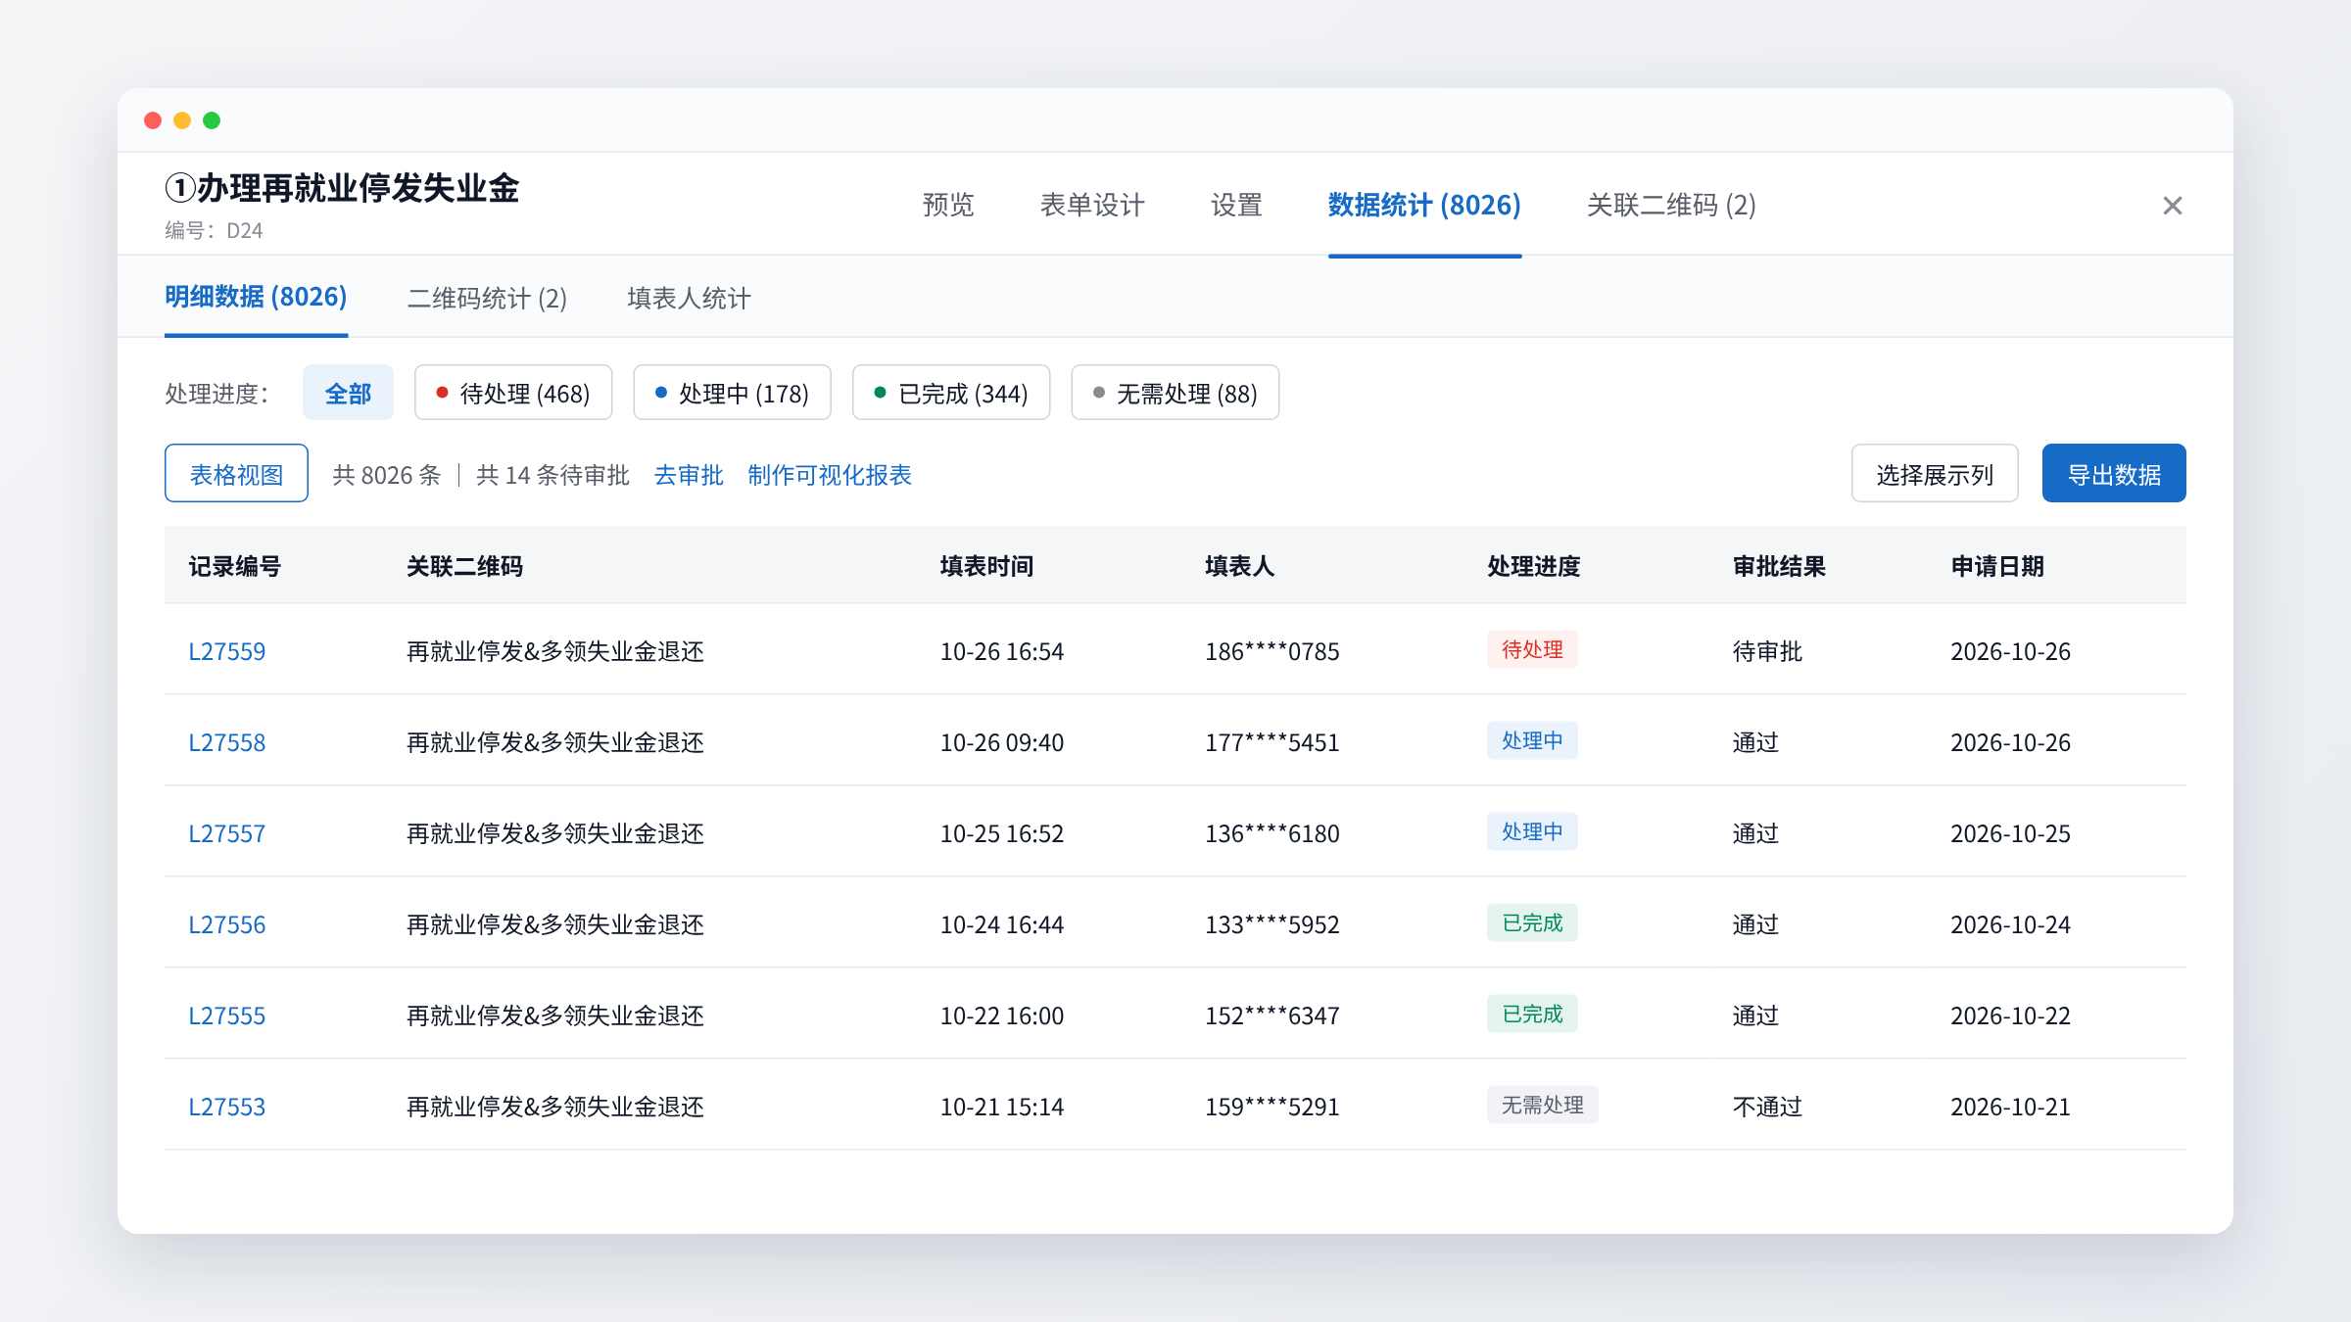Click the 审批结果 column header

1779,566
